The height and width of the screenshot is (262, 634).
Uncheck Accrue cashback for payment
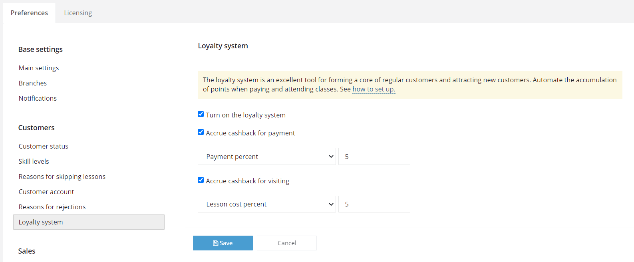click(201, 132)
